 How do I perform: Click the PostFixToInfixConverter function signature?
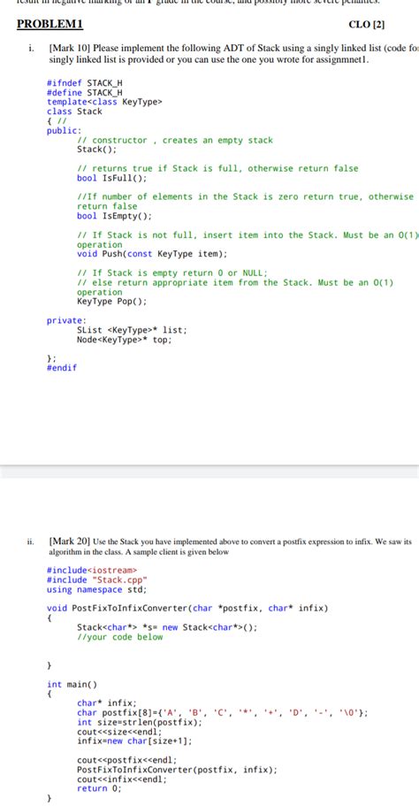[187, 609]
